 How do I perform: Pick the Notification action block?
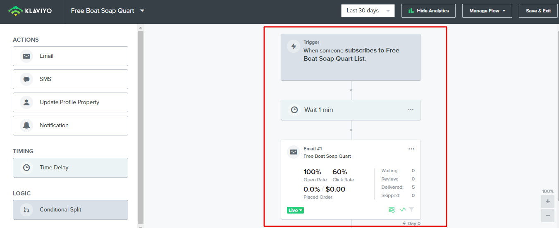(x=70, y=126)
